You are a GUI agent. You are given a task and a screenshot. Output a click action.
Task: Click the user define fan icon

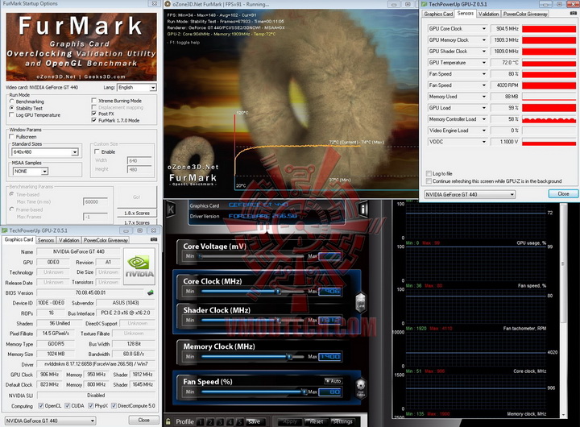tap(361, 388)
